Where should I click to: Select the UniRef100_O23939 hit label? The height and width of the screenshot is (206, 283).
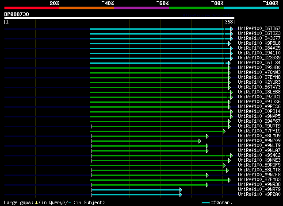click(x=259, y=58)
